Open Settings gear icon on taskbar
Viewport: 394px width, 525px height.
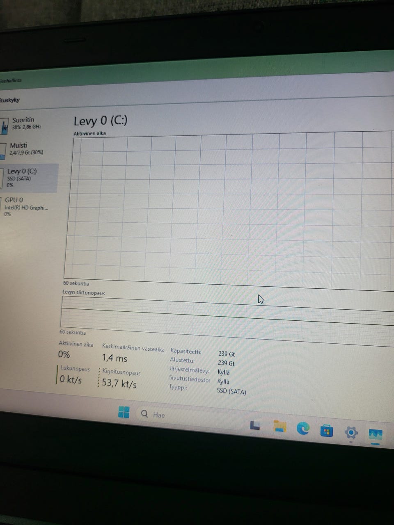click(x=351, y=433)
